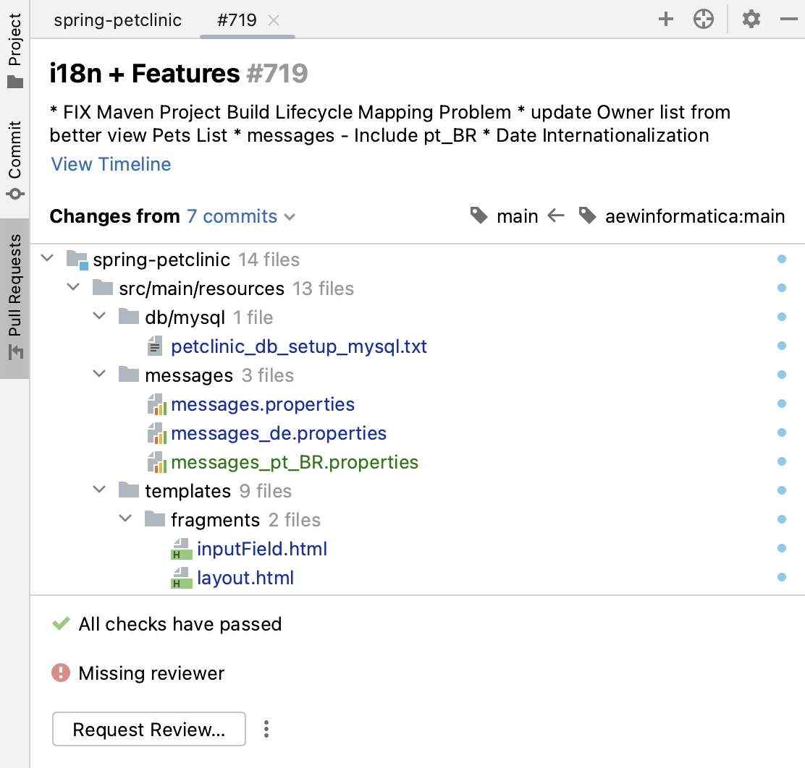Click the aewinformatica:main branch tag icon
The width and height of the screenshot is (805, 768).
588,216
